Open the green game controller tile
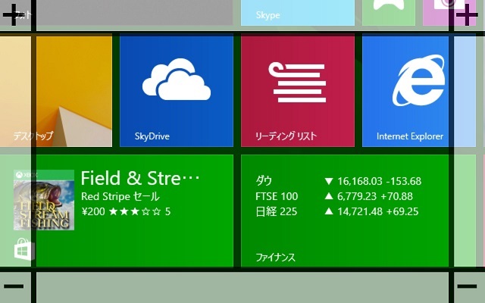The height and width of the screenshot is (303, 485). coord(388,12)
